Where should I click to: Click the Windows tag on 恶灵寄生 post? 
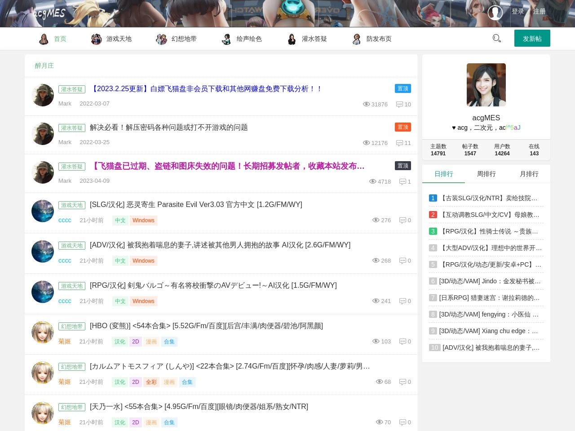click(143, 220)
